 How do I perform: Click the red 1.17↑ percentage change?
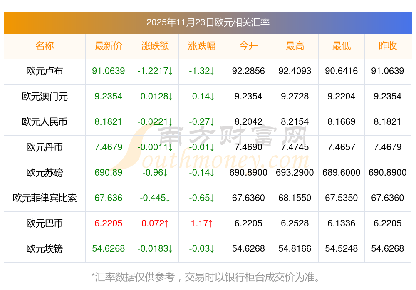click(202, 223)
